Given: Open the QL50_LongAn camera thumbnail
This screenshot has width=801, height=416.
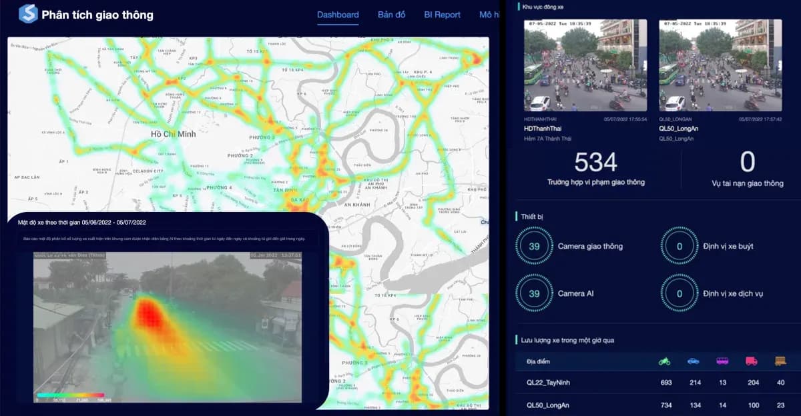Looking at the screenshot, I should (720, 65).
